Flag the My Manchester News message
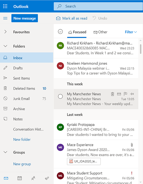 coord(125,94)
